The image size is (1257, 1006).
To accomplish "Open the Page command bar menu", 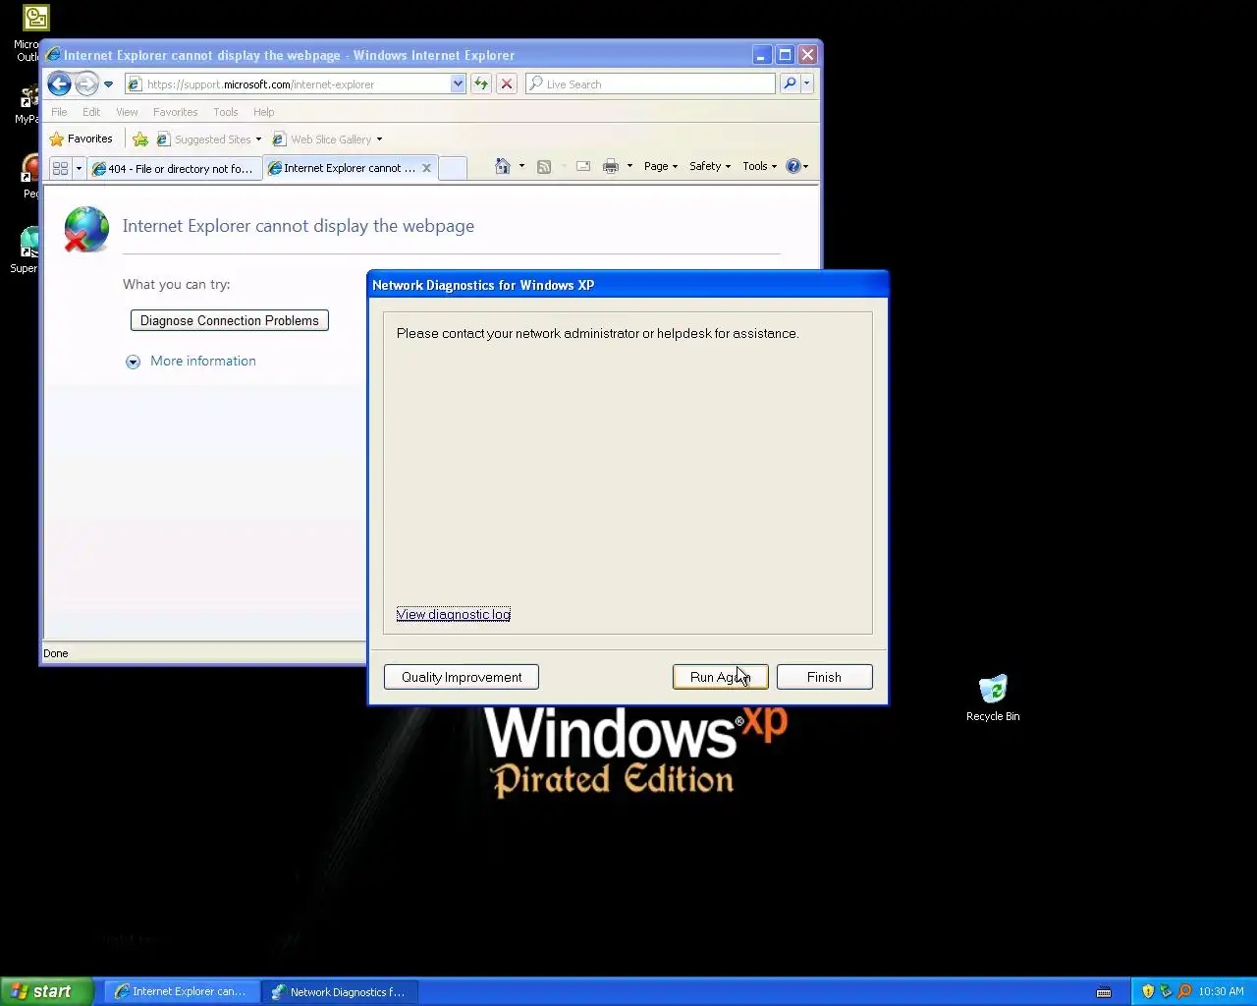I will tap(661, 166).
